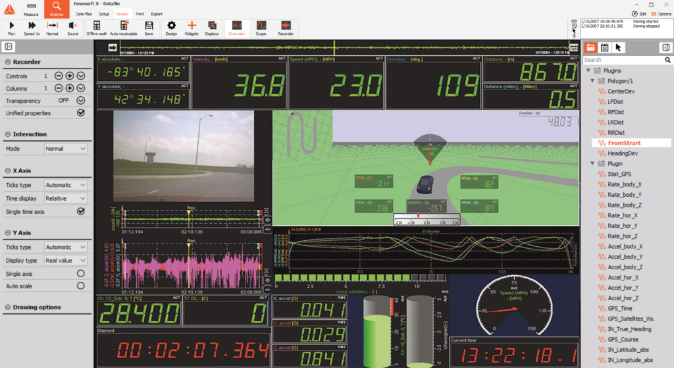The height and width of the screenshot is (368, 674).
Task: Click the Save button in the toolbar
Action: (x=149, y=28)
